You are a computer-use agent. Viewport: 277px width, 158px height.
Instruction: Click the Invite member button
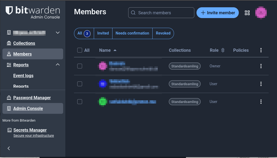click(218, 13)
